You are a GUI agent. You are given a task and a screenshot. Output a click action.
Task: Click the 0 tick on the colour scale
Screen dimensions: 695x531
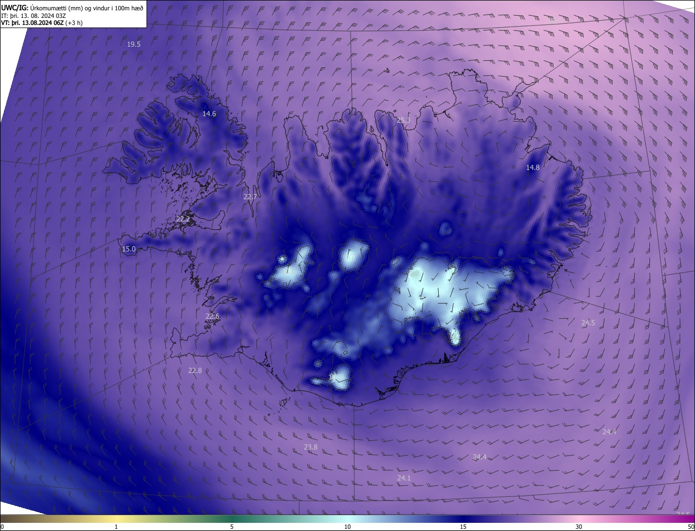[2, 527]
